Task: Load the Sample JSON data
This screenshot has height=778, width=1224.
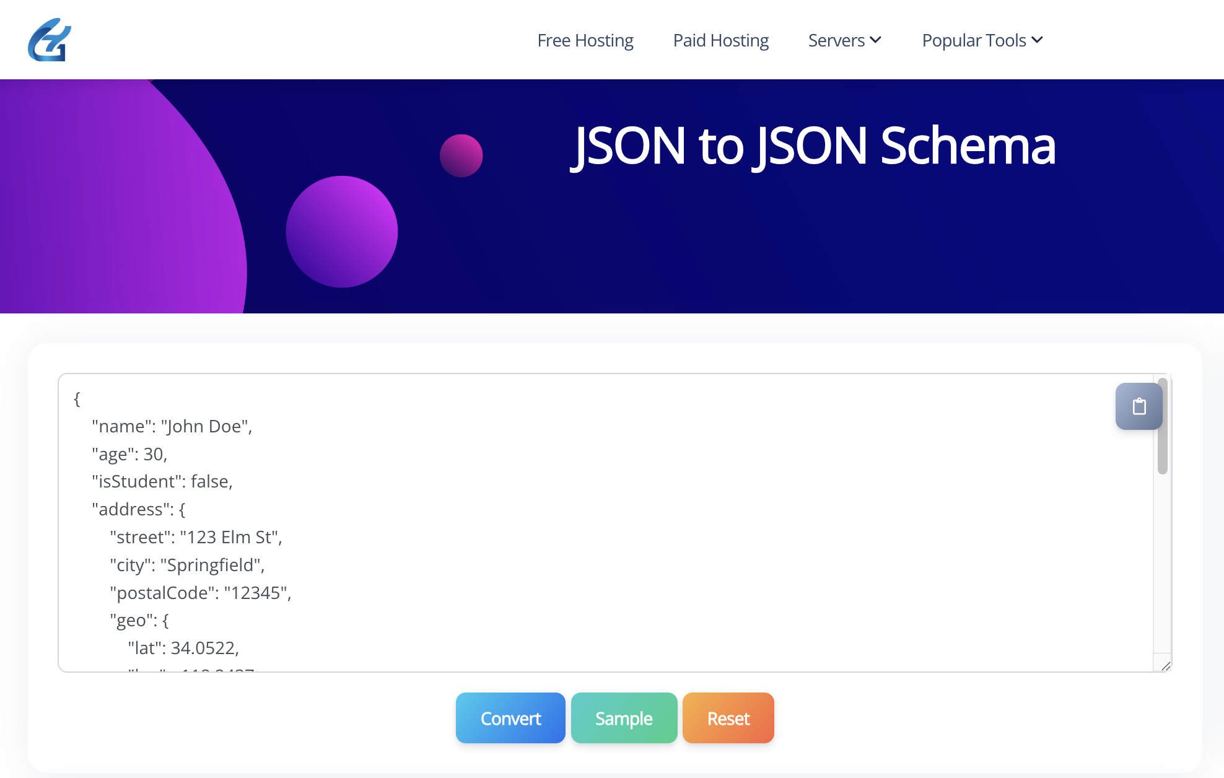Action: click(x=624, y=718)
